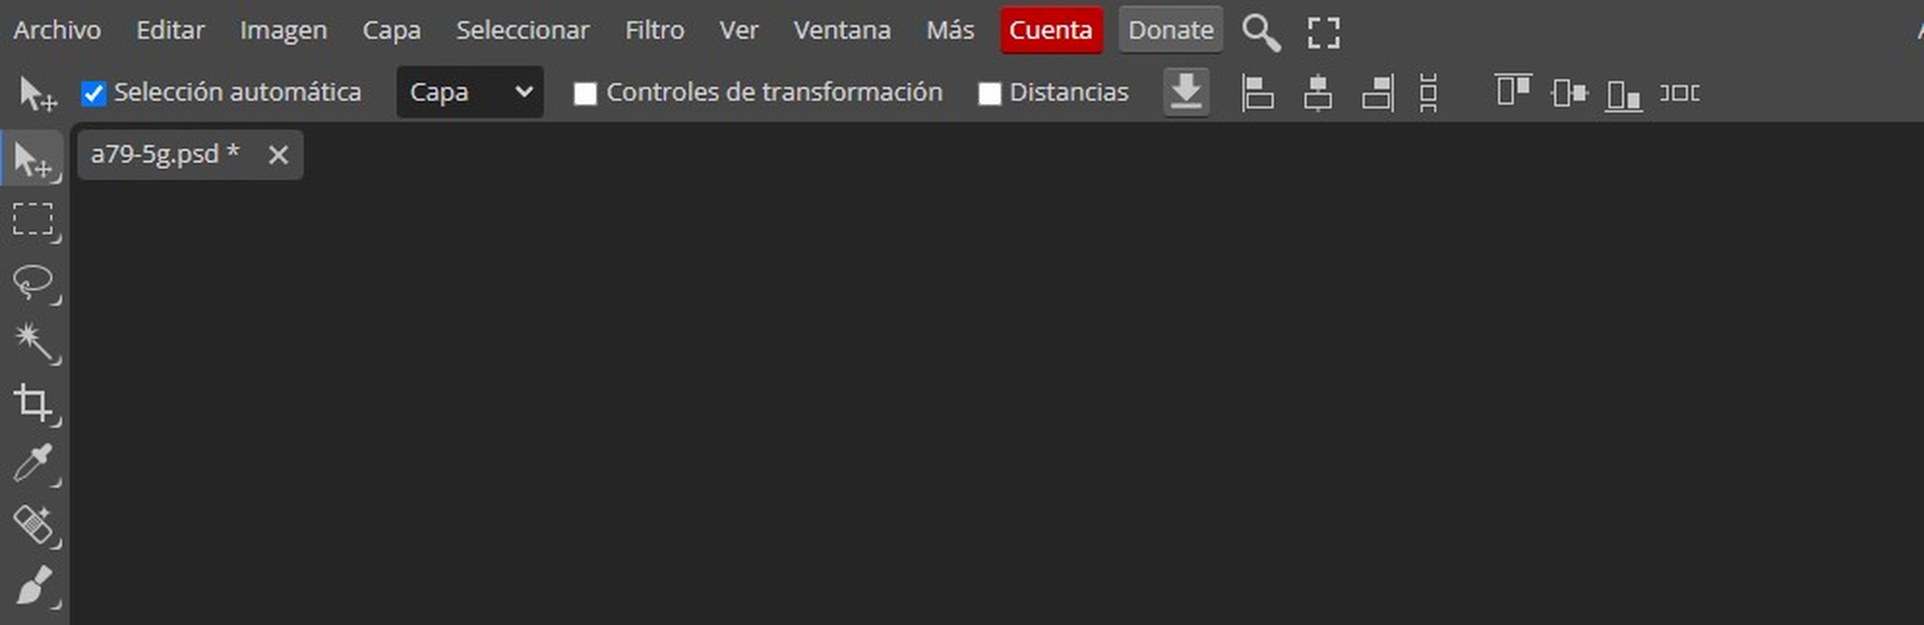Toggle Selección automática checkbox
The image size is (1924, 625).
(92, 93)
